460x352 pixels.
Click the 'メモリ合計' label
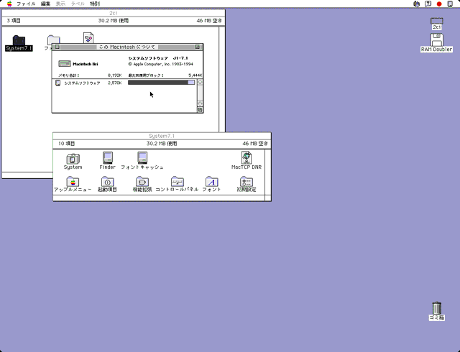(69, 75)
